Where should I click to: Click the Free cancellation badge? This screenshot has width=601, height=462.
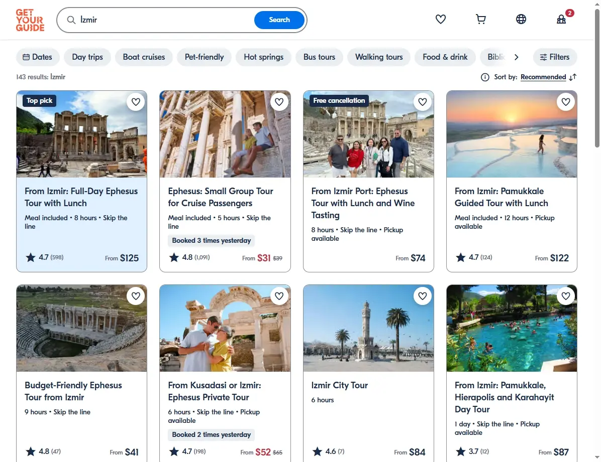point(339,101)
